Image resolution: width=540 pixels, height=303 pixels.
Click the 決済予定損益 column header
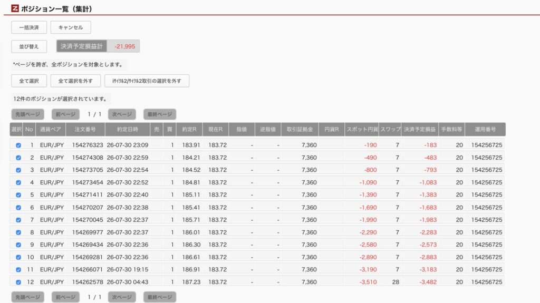(x=420, y=130)
